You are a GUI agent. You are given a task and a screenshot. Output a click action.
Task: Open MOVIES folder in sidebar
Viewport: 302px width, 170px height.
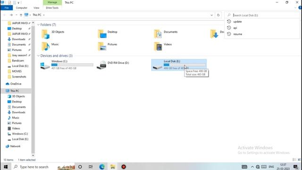[x=17, y=71]
